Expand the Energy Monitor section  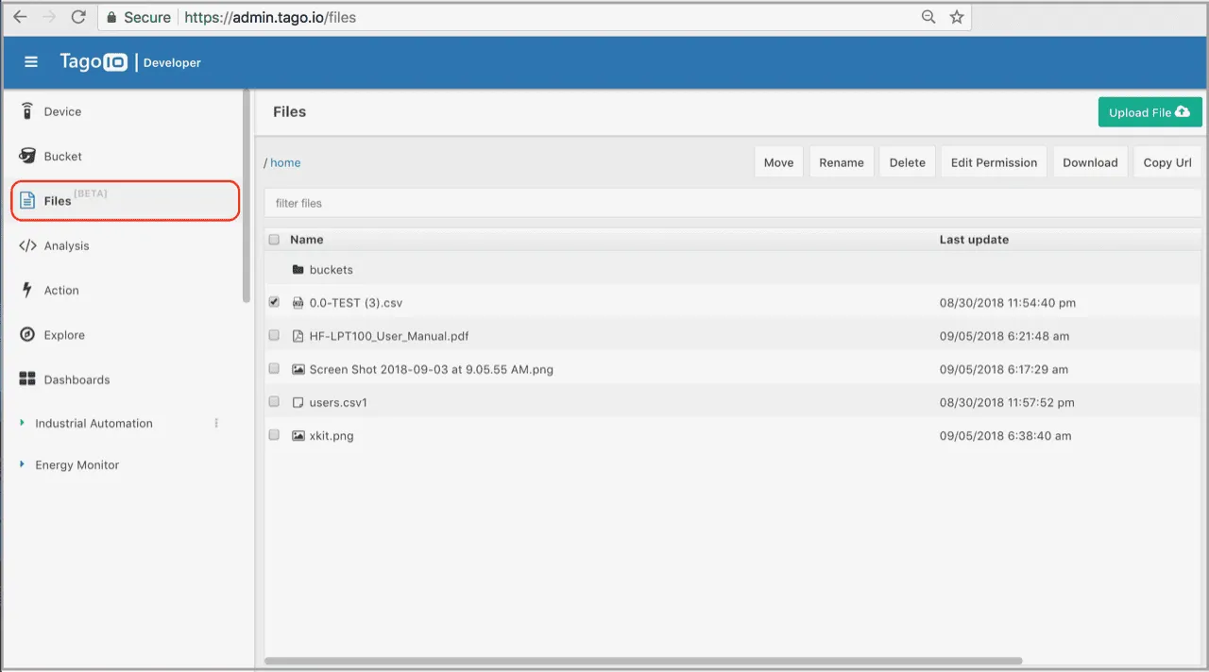[21, 464]
